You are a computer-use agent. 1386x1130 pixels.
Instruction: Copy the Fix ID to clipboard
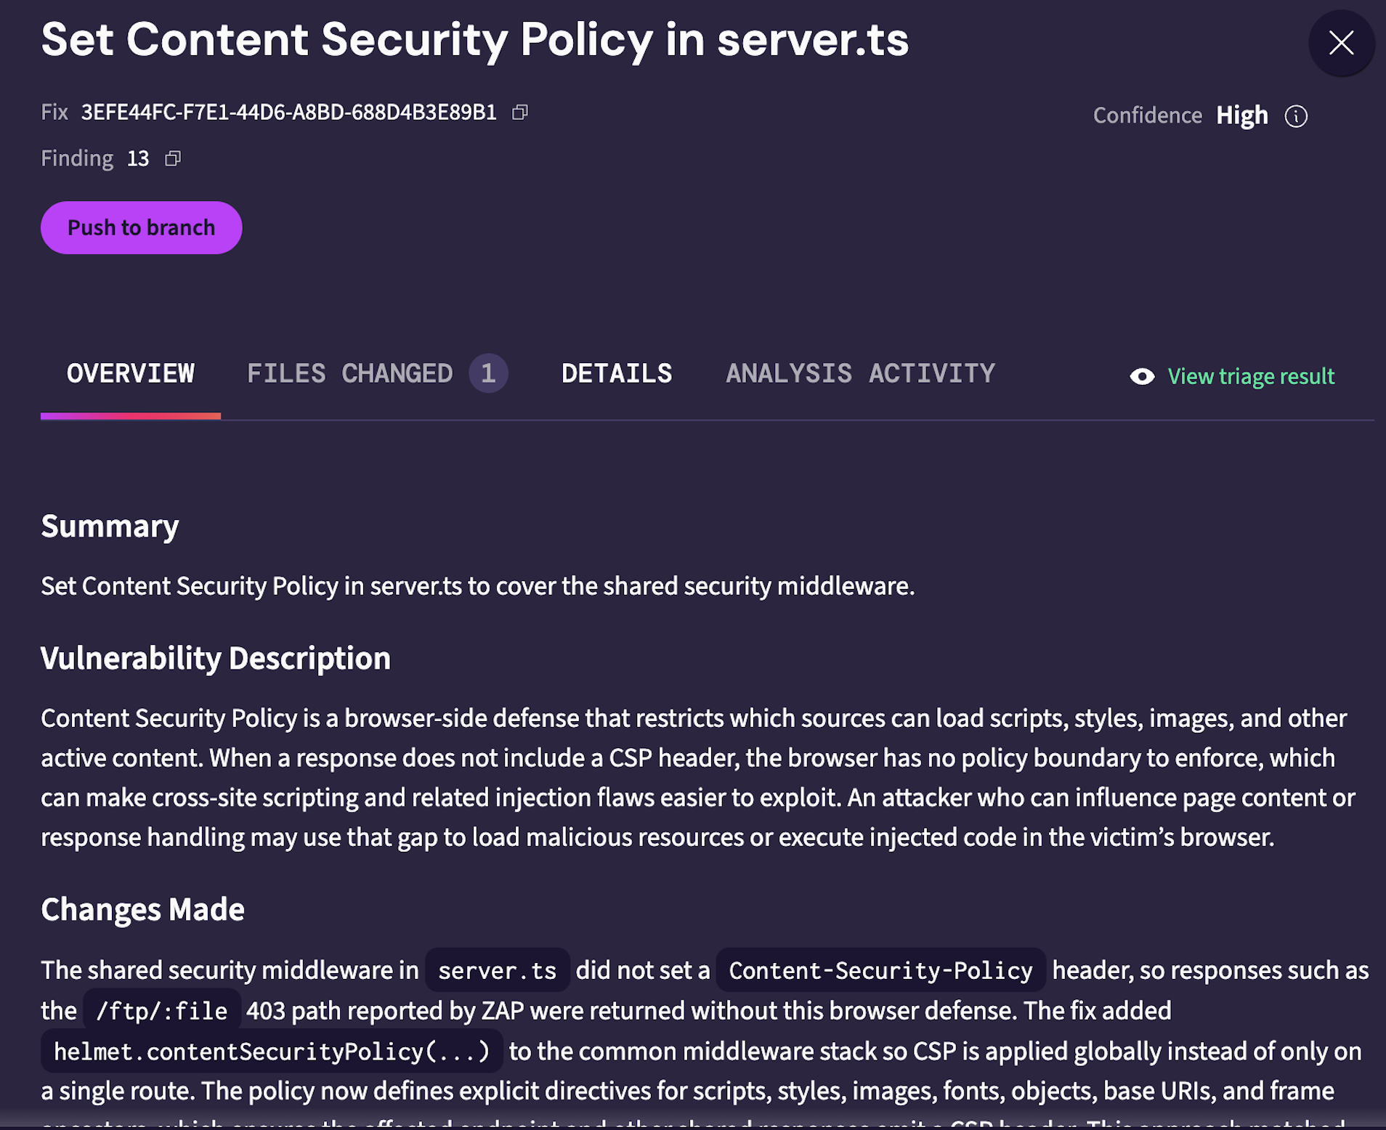click(x=520, y=113)
